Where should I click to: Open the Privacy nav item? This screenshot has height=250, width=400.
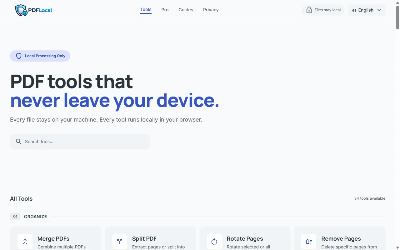pyautogui.click(x=211, y=10)
